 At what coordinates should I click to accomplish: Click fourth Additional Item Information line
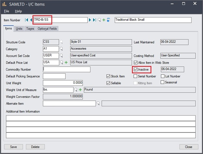(101, 135)
